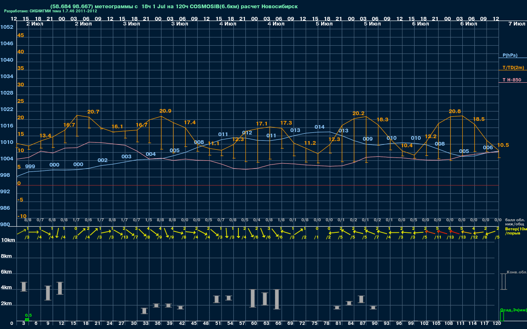The image size is (527, 329).
Task: Click the 18.5 temperature value
Action: pyautogui.click(x=479, y=119)
